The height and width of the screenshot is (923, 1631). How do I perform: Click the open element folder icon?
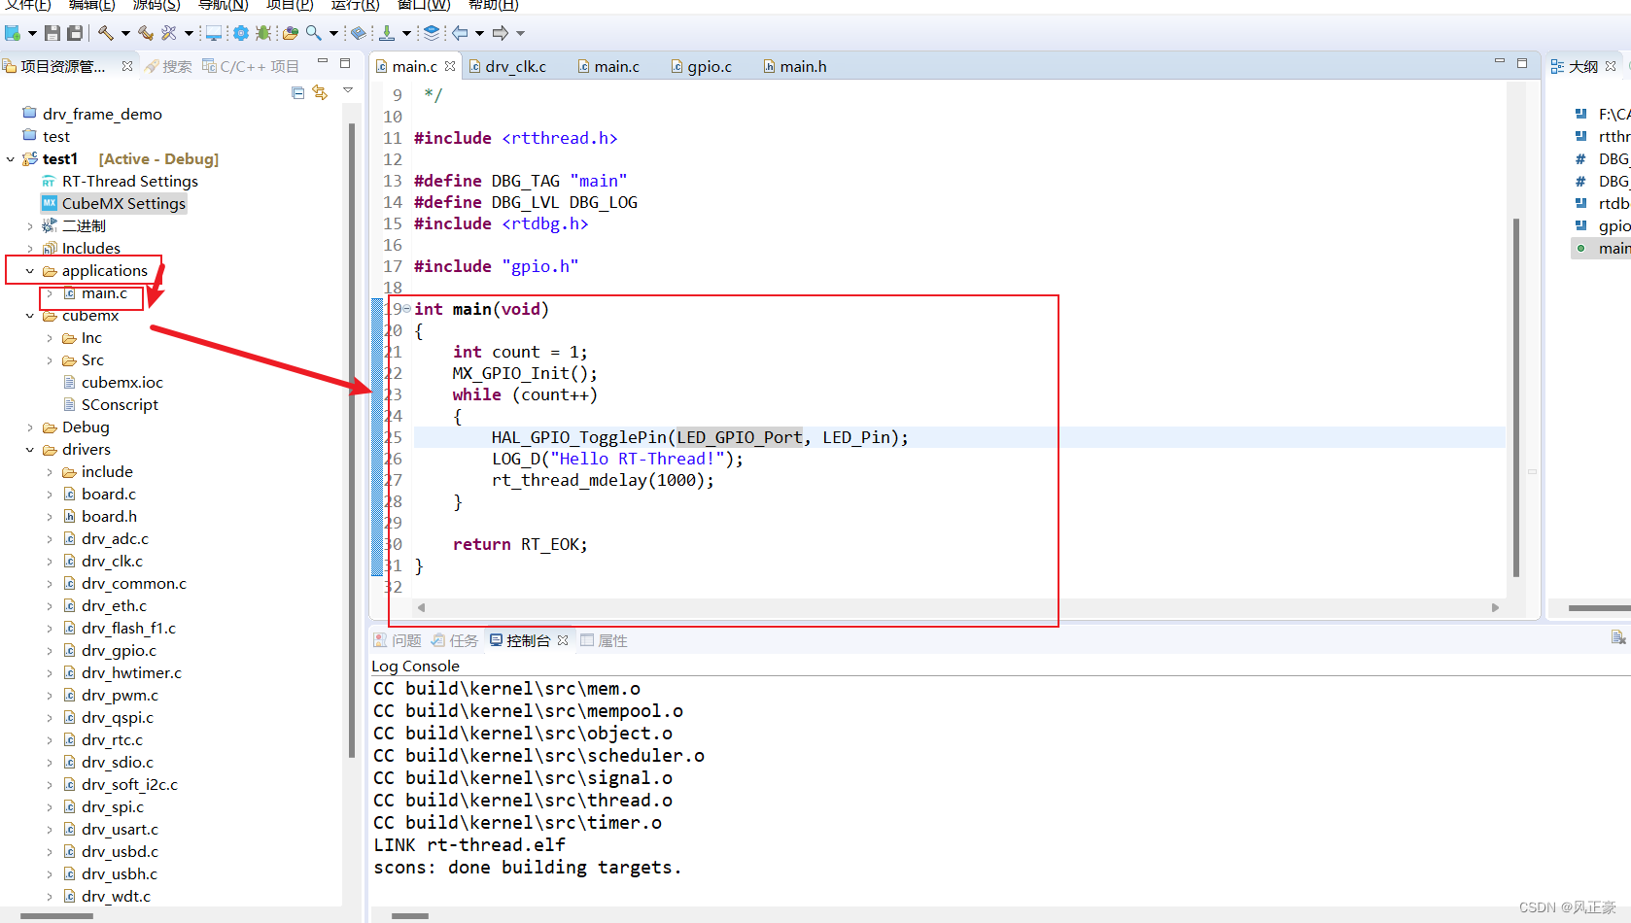290,33
